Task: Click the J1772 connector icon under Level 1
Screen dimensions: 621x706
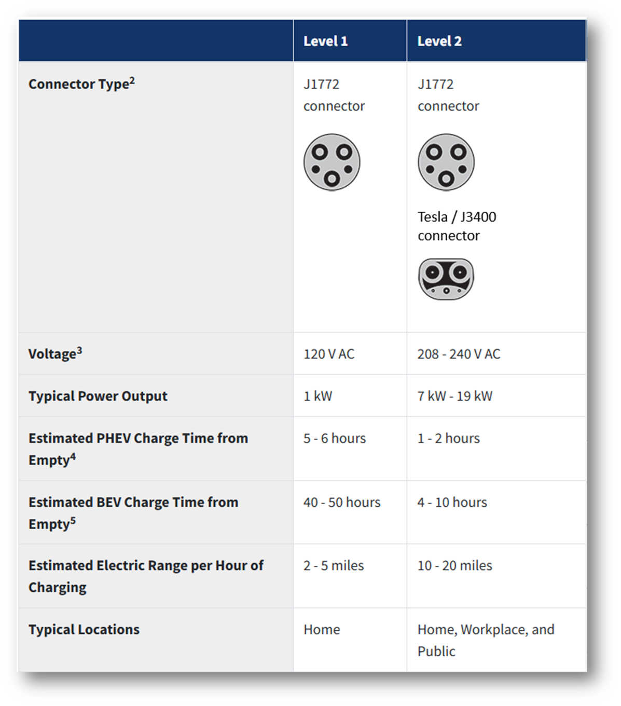Action: 332,162
